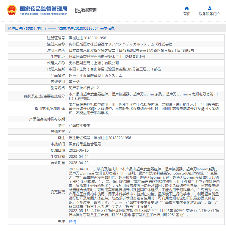Viewport: 226px width, 231px height.
Task: Click the 变更情况 label
Action: 58,192
